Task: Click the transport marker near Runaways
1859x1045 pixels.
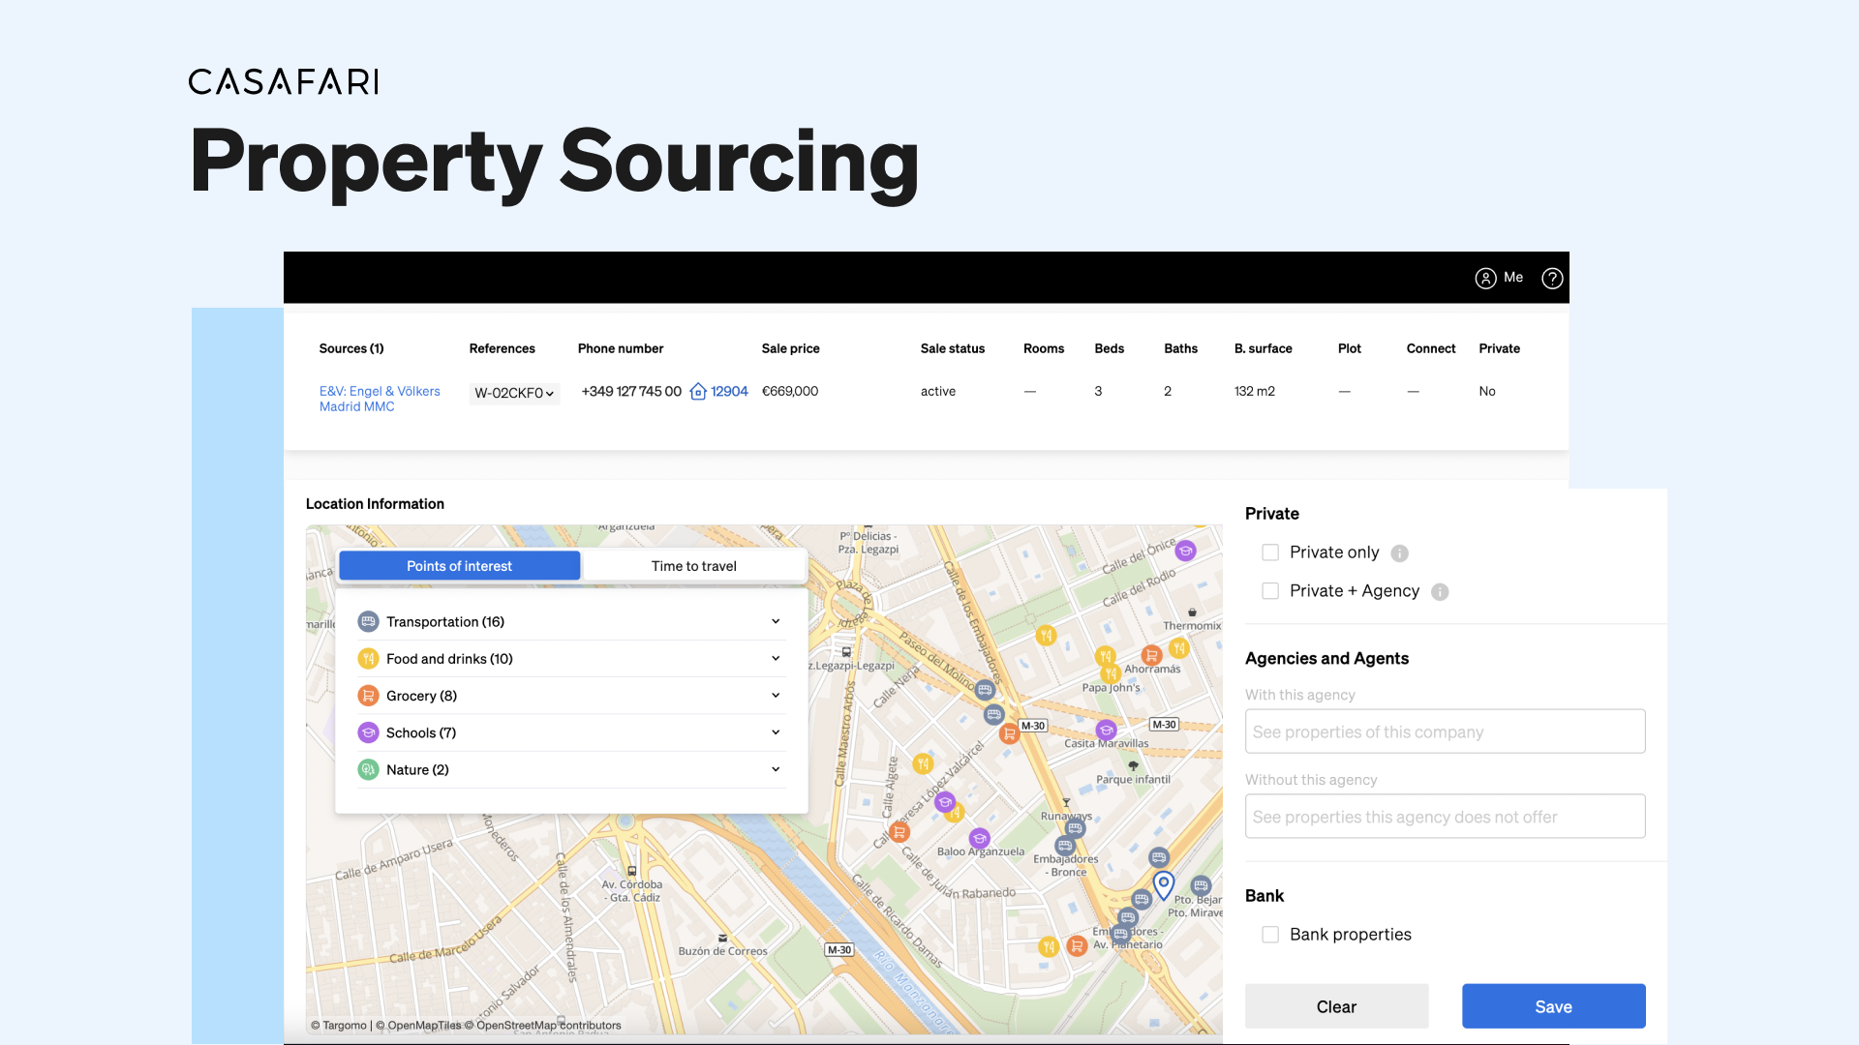Action: (1075, 828)
